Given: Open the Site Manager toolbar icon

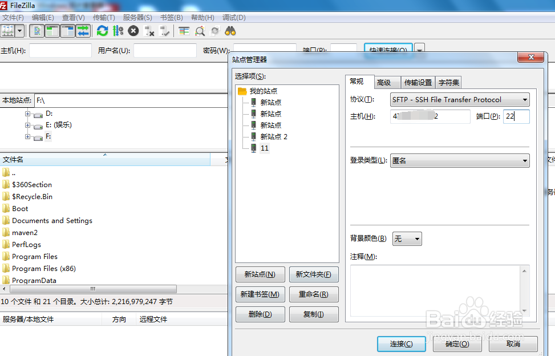Looking at the screenshot, I should pos(8,31).
